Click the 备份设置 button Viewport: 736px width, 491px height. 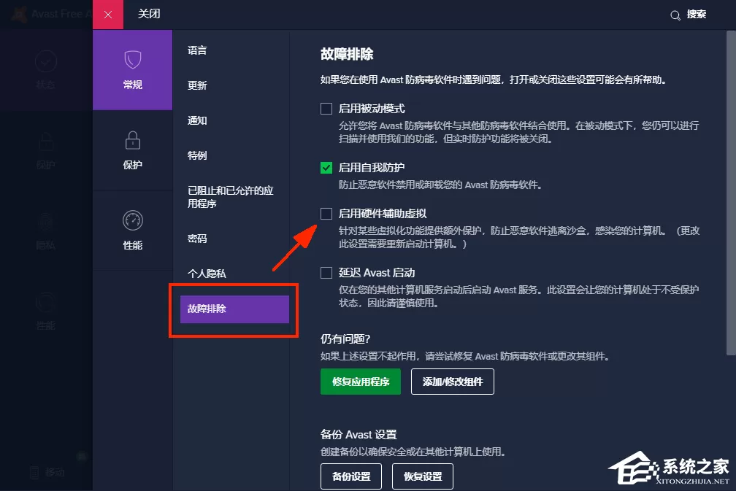351,476
